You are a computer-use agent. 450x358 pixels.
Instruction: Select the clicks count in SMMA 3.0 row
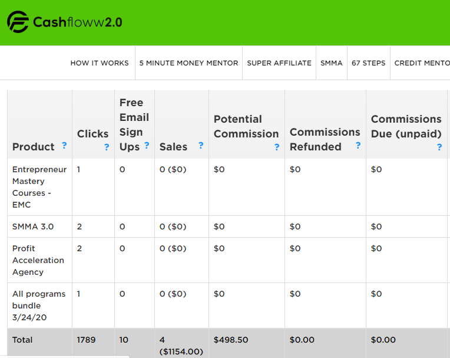point(79,226)
